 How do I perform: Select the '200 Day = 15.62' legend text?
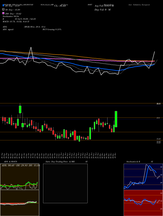tap(13, 14)
